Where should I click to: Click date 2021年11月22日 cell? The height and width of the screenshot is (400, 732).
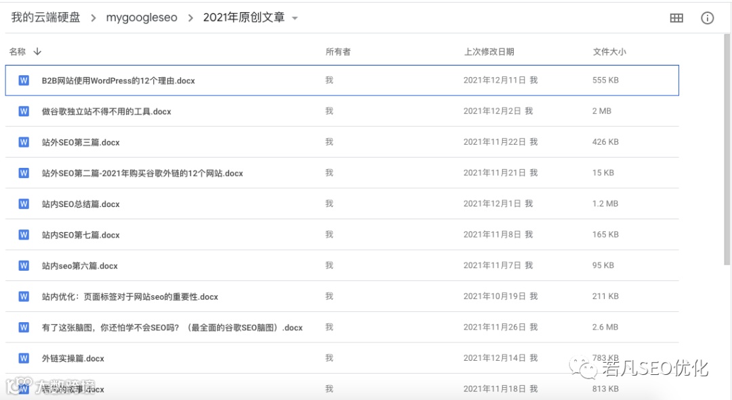494,141
